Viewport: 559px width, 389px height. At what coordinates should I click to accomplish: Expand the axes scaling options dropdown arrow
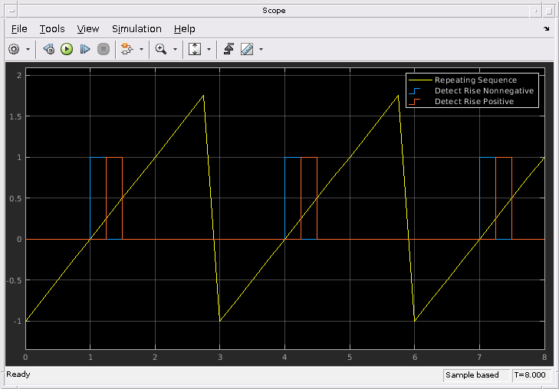click(x=209, y=50)
